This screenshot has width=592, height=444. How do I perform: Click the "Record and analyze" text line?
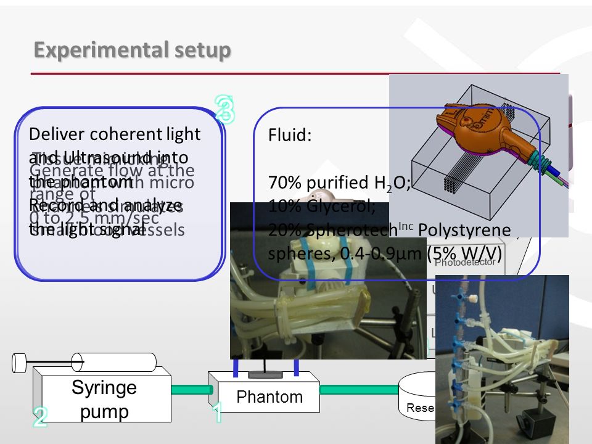(105, 206)
